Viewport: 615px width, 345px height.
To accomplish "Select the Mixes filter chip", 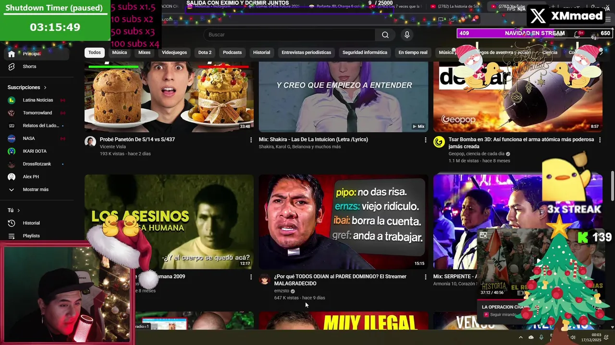I will click(x=144, y=53).
